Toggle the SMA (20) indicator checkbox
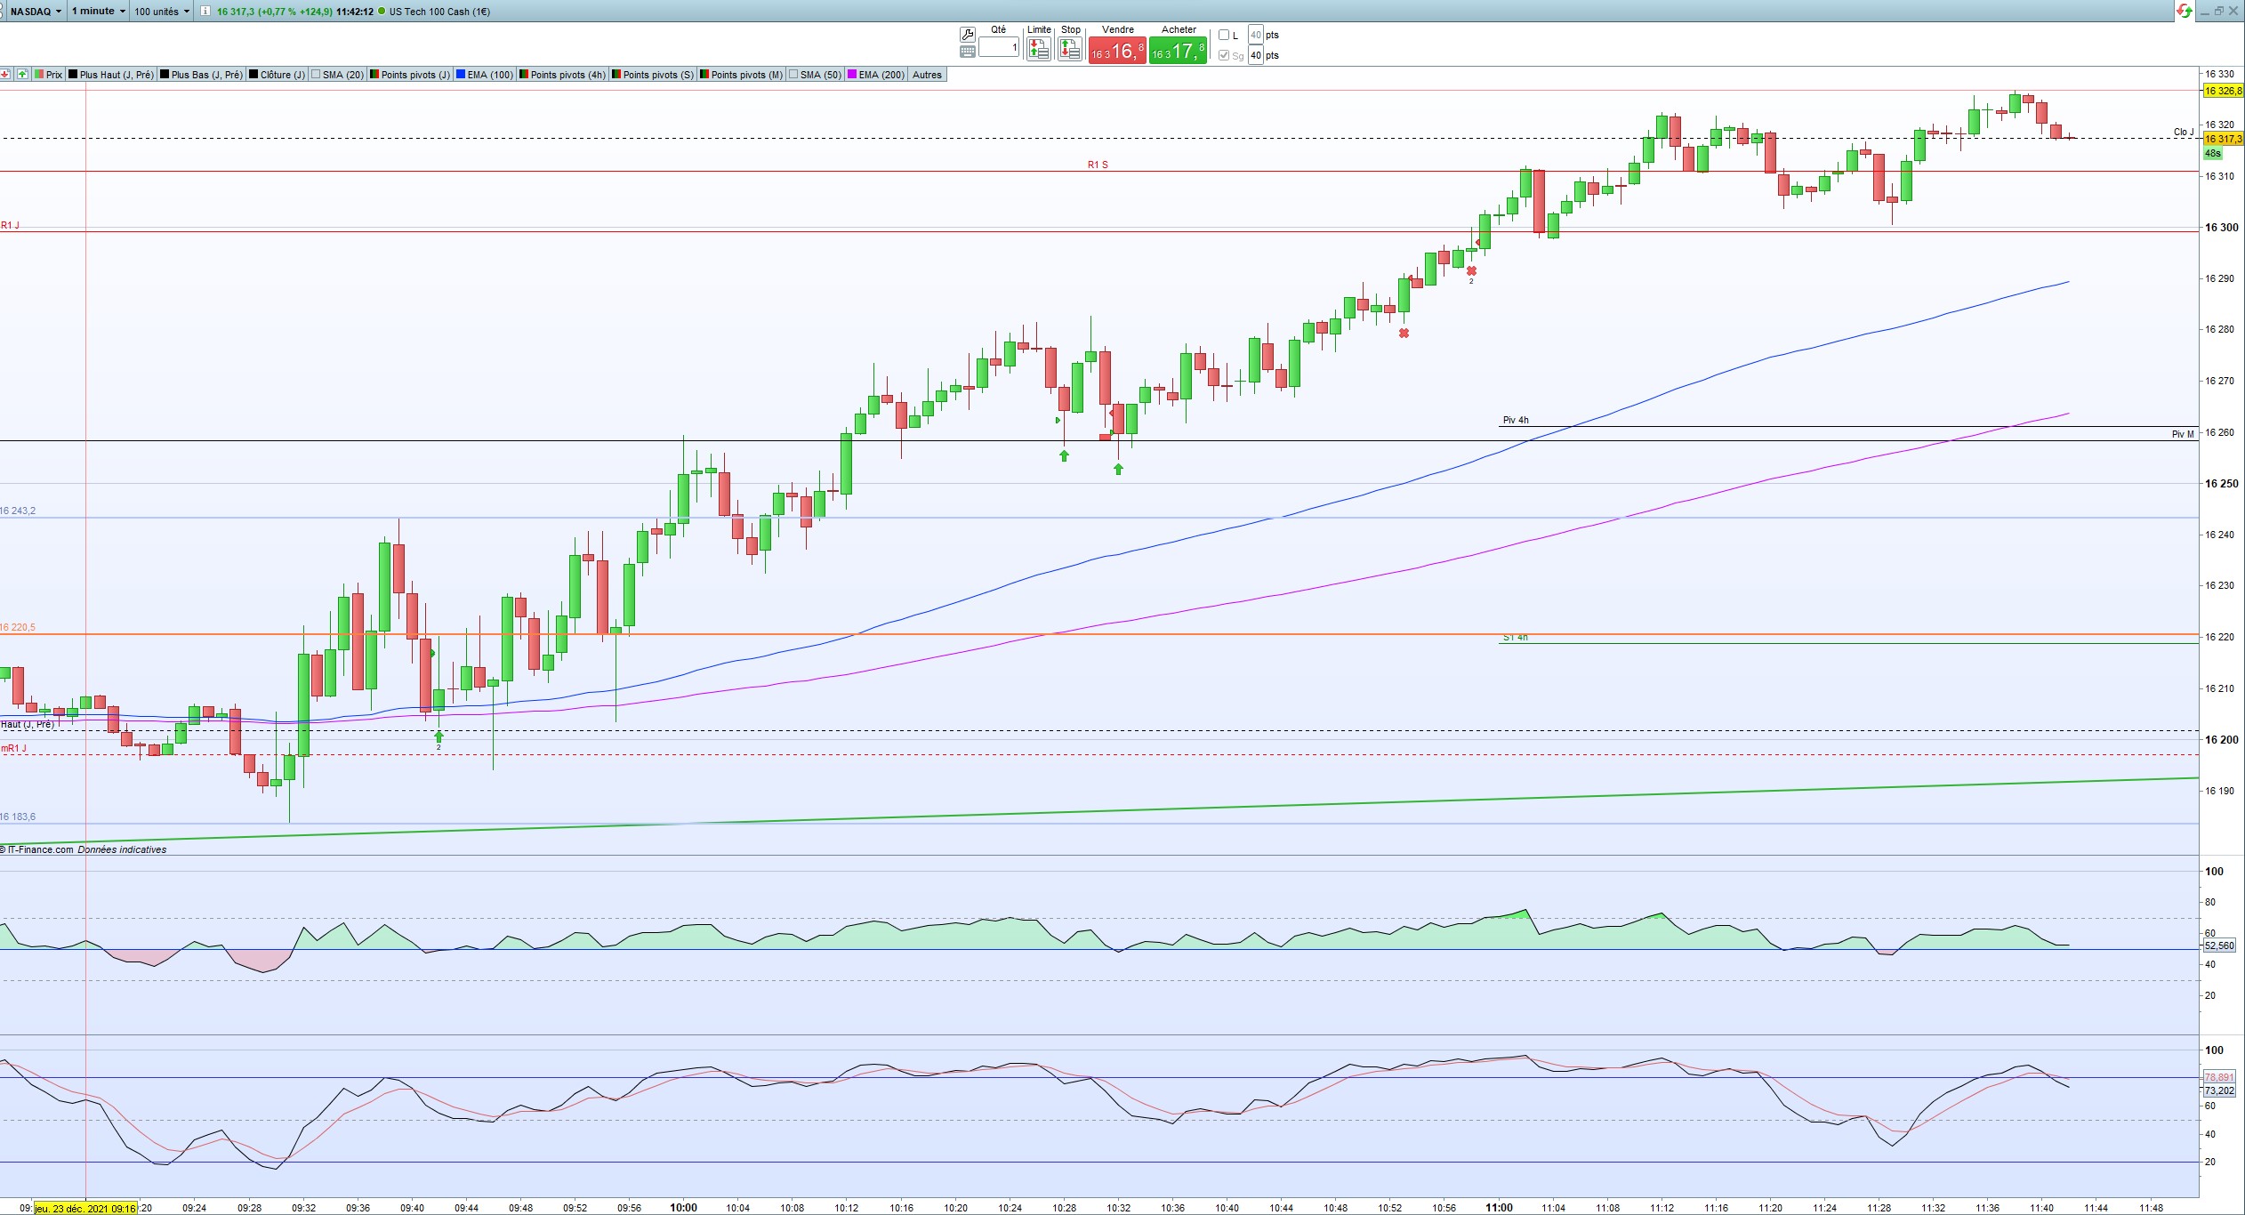The image size is (2245, 1215). point(316,75)
